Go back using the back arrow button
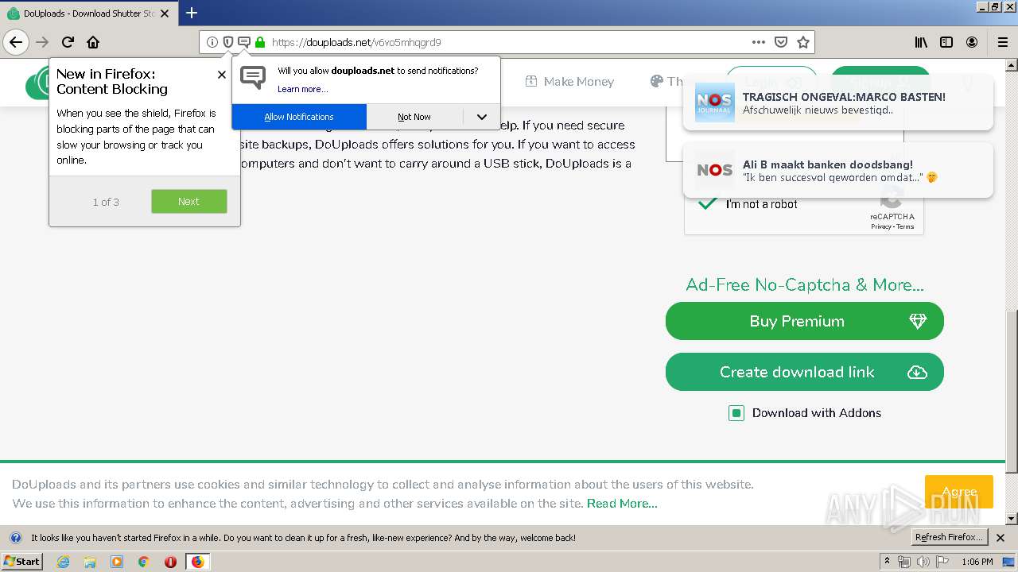This screenshot has width=1018, height=572. 16,42
